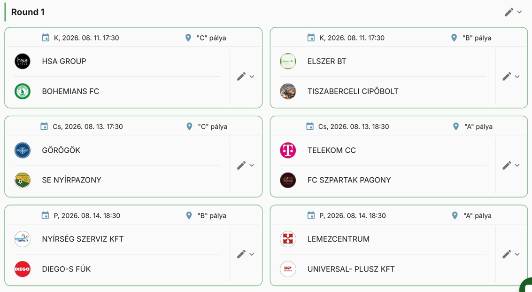Select the TISZABERCELI CIPŐBOLT team name
The height and width of the screenshot is (292, 532).
click(353, 91)
